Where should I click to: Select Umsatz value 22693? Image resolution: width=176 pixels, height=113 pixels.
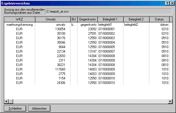[x=61, y=56]
